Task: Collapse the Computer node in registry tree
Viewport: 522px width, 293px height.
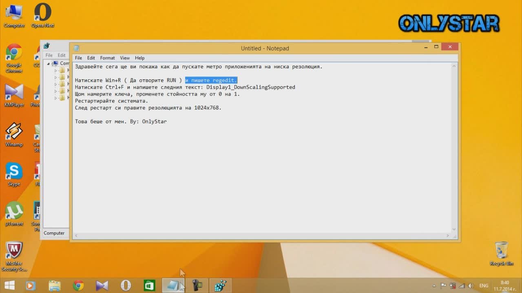Action: tap(48, 63)
